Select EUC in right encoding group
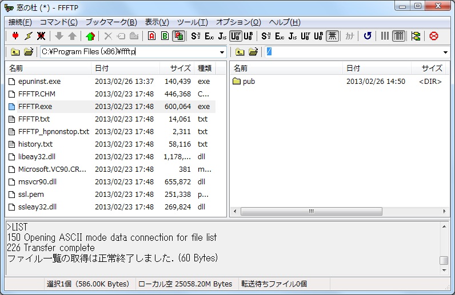455x295 pixels. 280,36
